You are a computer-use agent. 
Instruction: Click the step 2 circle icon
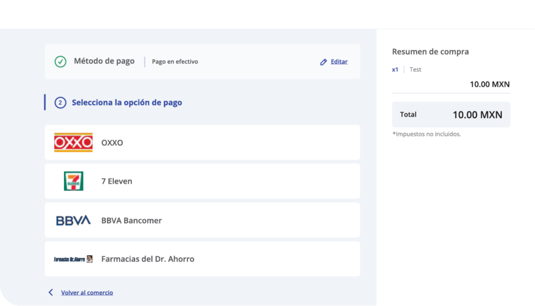(x=60, y=103)
